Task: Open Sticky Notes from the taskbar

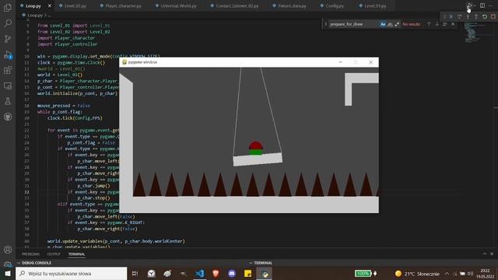Action: pos(247,273)
